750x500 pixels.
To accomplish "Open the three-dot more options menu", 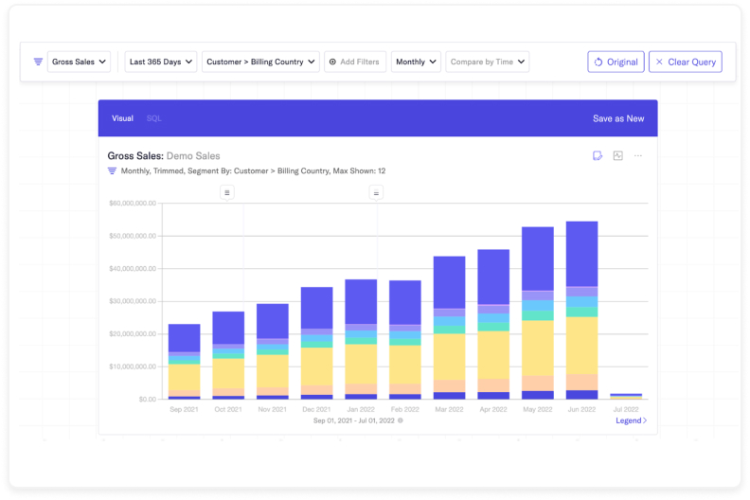I will [x=638, y=155].
